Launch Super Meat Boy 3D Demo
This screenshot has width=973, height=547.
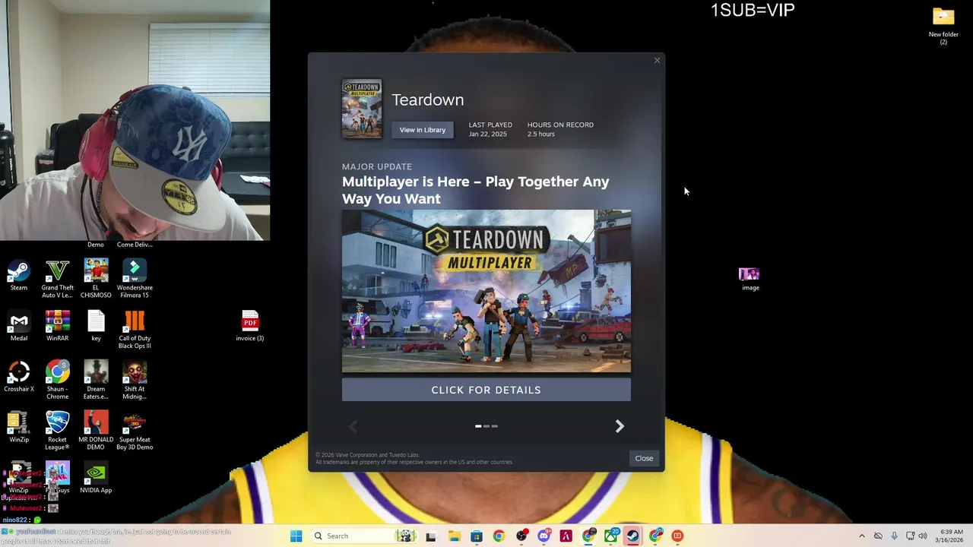(x=135, y=431)
